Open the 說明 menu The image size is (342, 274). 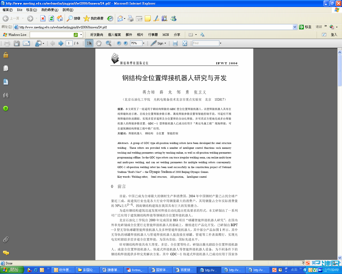[x=68, y=10]
